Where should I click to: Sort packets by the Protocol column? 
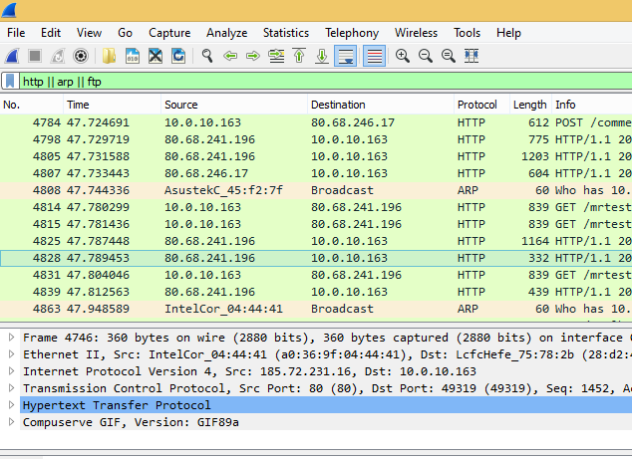coord(476,105)
